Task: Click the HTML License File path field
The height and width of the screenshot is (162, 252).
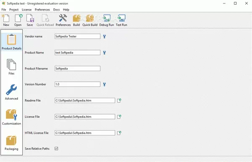Action: 85,133
